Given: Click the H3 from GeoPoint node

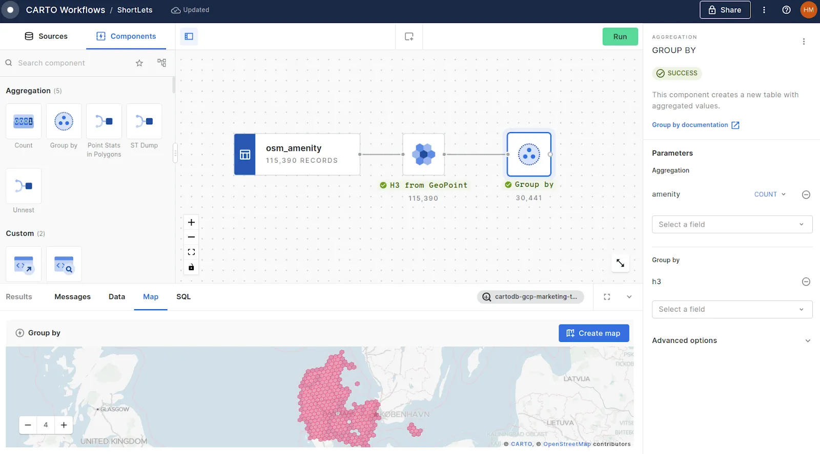Looking at the screenshot, I should pyautogui.click(x=423, y=154).
